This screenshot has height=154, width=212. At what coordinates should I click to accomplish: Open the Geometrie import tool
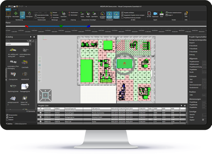coord(64,14)
